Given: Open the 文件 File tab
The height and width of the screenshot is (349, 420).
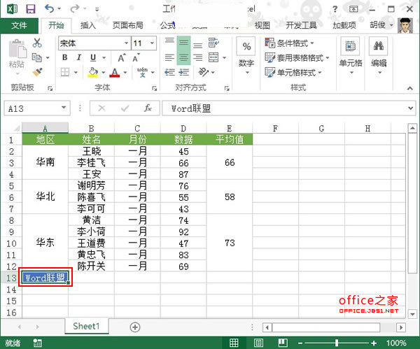Looking at the screenshot, I should coord(19,25).
